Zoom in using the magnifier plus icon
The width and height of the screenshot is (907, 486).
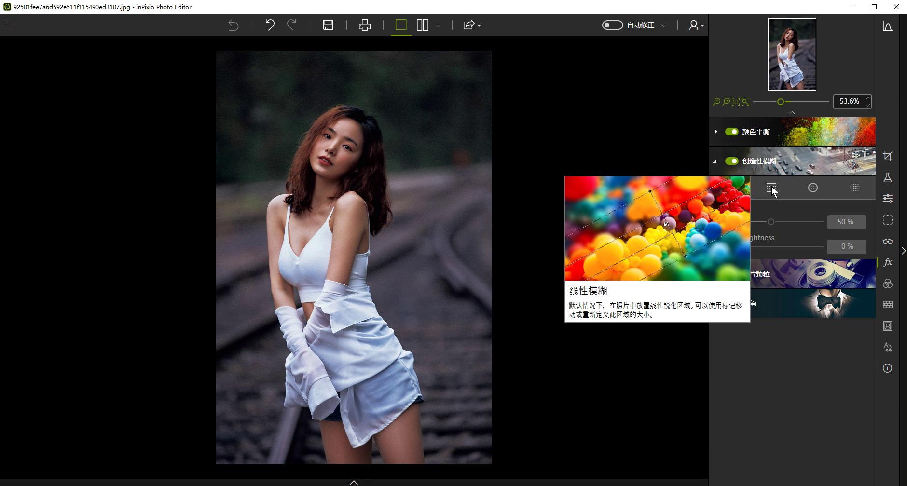pos(726,102)
